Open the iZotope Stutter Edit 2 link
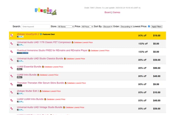This screenshot has height=115, width=173. 28,91
